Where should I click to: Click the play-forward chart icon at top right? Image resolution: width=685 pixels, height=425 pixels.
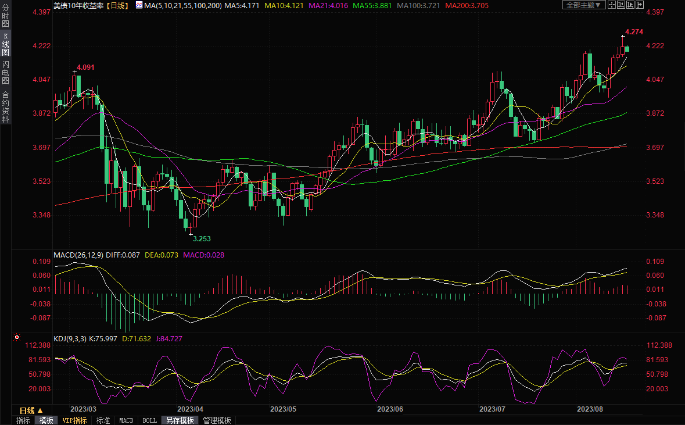pyautogui.click(x=630, y=5)
